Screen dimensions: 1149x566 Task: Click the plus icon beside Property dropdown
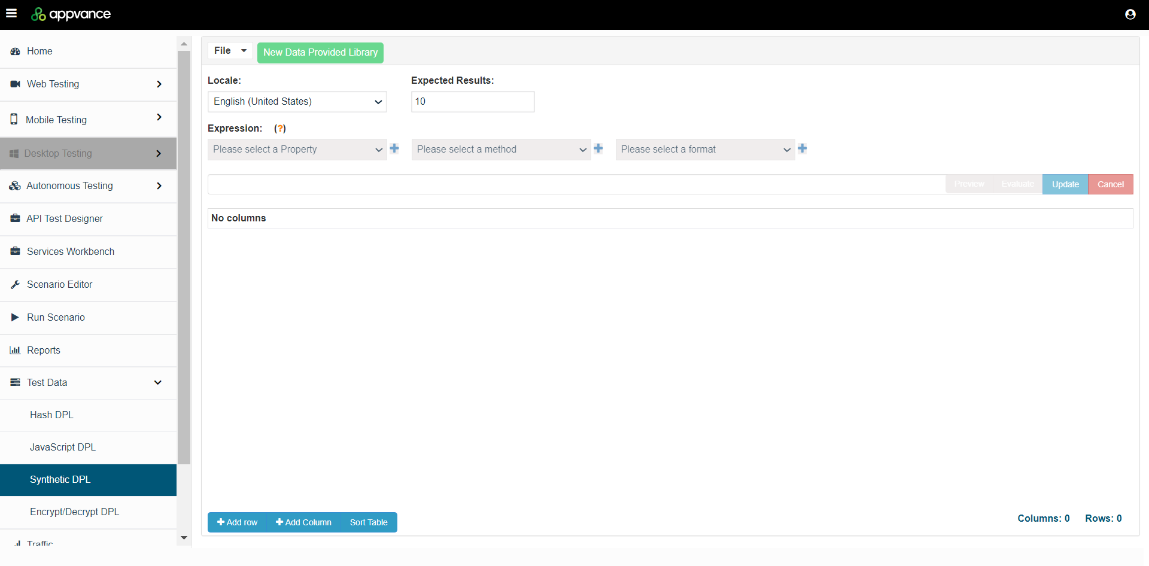(394, 148)
